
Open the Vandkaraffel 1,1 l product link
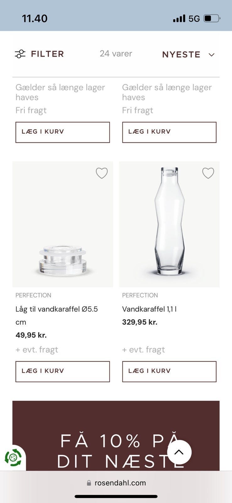[149, 309]
